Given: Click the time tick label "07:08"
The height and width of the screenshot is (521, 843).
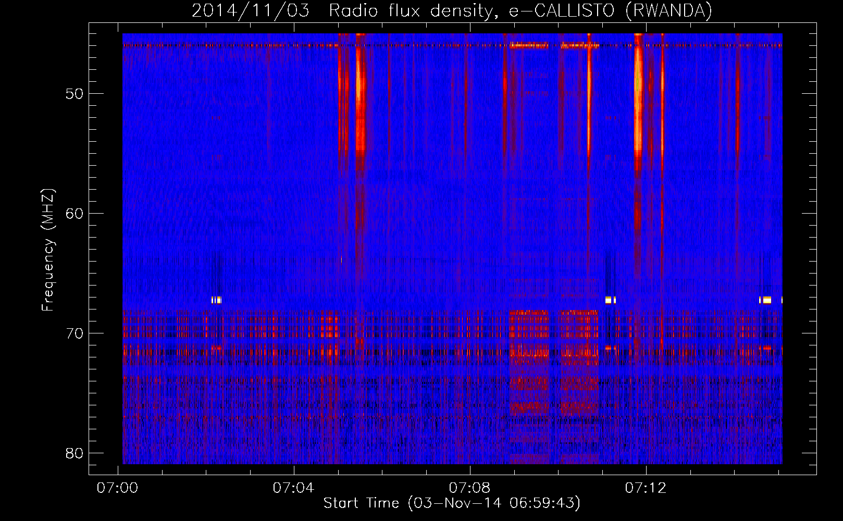Looking at the screenshot, I should click(470, 488).
